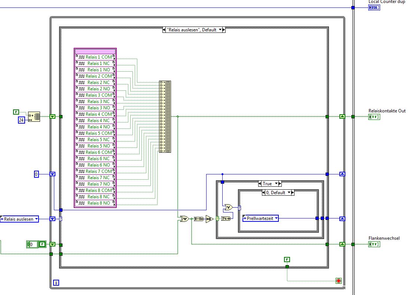
Task: Click right shift register fed by Prellwartezeit wire
Action: click(342, 219)
